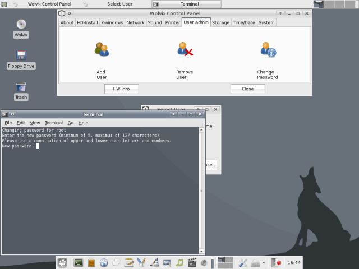Viewport: 359px width, 269px height.
Task: Open the Terminal menu in Terminal
Action: (54, 123)
